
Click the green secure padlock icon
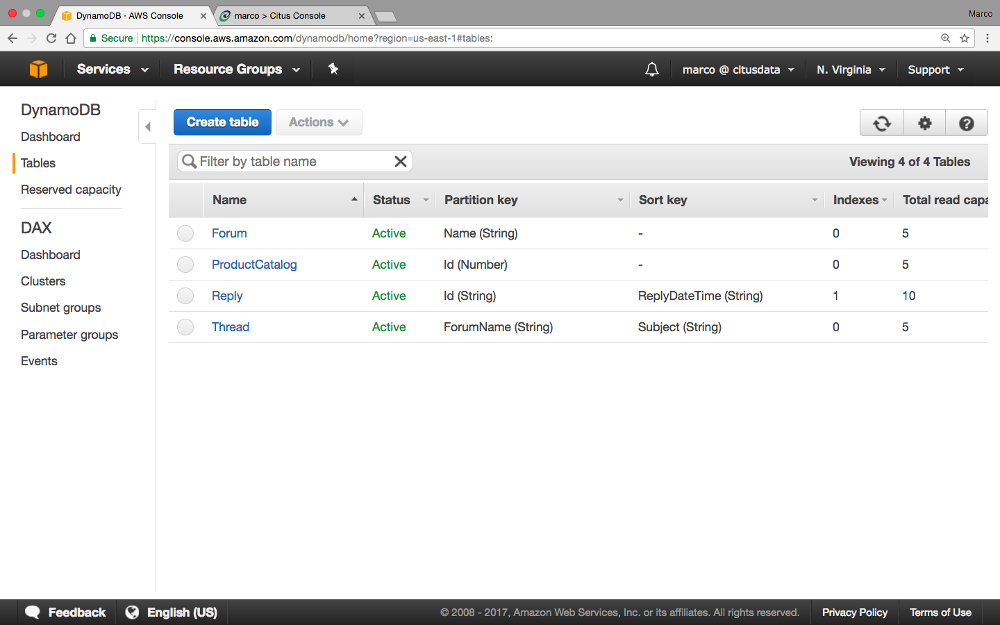pos(93,38)
